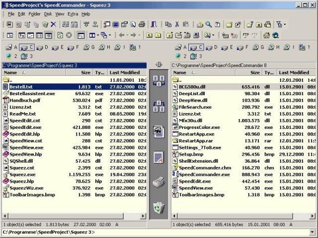Image resolution: width=318 pixels, height=238 pixels.
Task: Open the Folder menu
Action: tap(34, 14)
